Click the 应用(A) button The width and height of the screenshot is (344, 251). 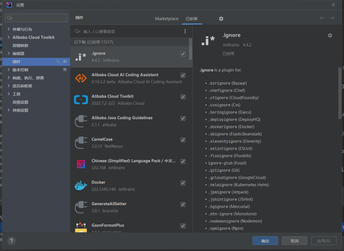[x=324, y=241]
